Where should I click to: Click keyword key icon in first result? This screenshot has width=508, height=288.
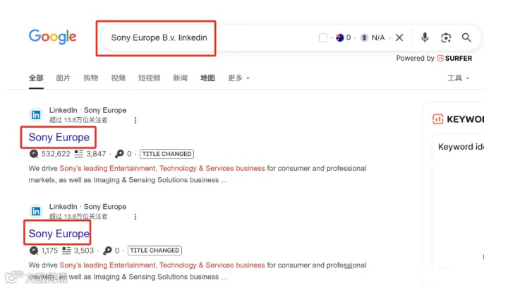click(119, 154)
